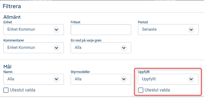Click the 'Mål' section heading
204x98 pixels.
(x=7, y=67)
